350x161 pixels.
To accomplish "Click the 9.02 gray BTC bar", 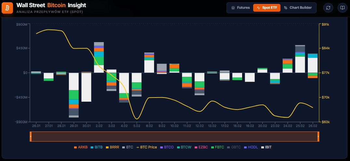I will 162,67.
